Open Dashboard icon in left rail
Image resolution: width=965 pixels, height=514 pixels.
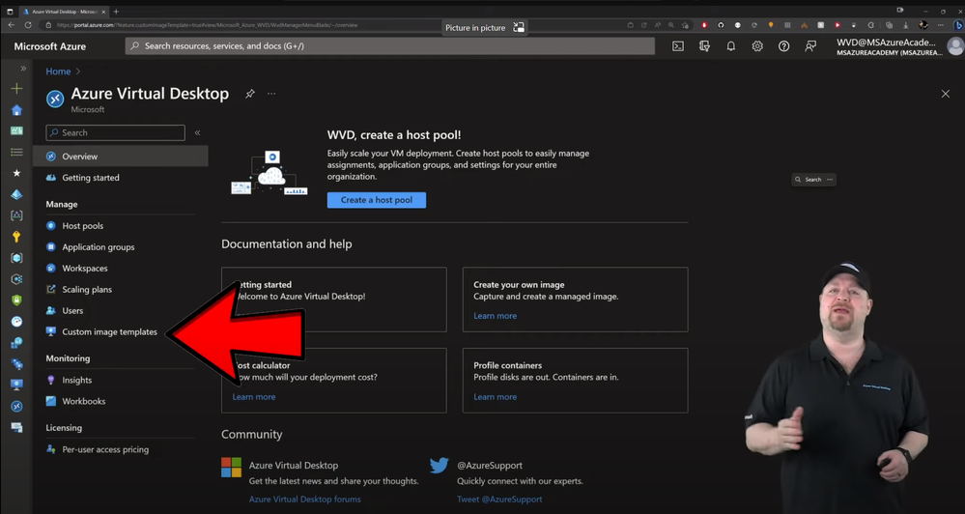[x=16, y=130]
